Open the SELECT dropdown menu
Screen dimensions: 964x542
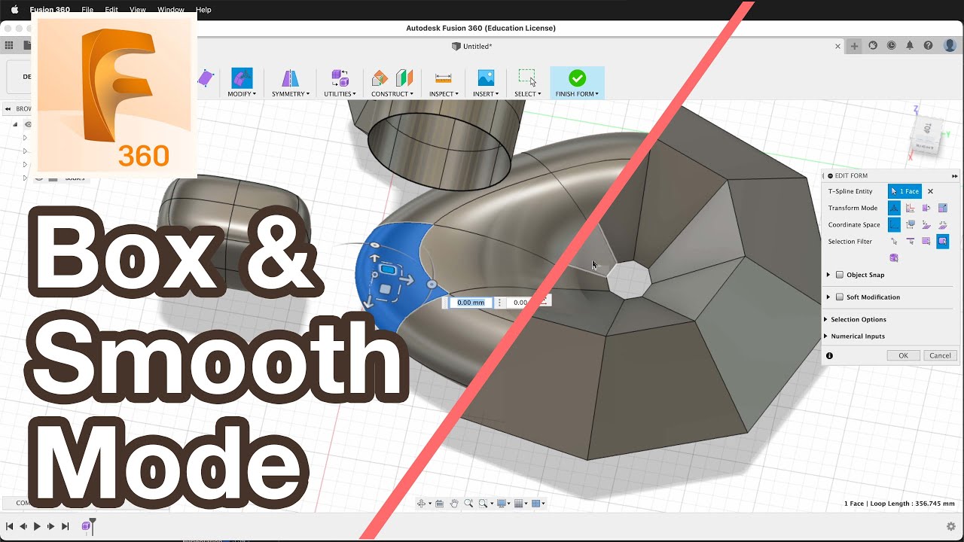coord(528,94)
